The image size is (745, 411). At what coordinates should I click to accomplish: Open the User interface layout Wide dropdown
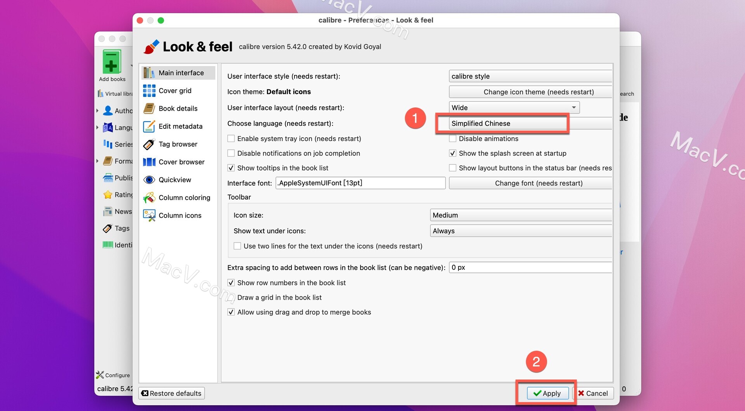[x=514, y=108]
